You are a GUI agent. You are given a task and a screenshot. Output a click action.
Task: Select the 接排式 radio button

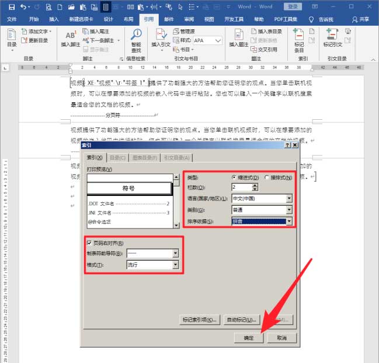(267, 177)
